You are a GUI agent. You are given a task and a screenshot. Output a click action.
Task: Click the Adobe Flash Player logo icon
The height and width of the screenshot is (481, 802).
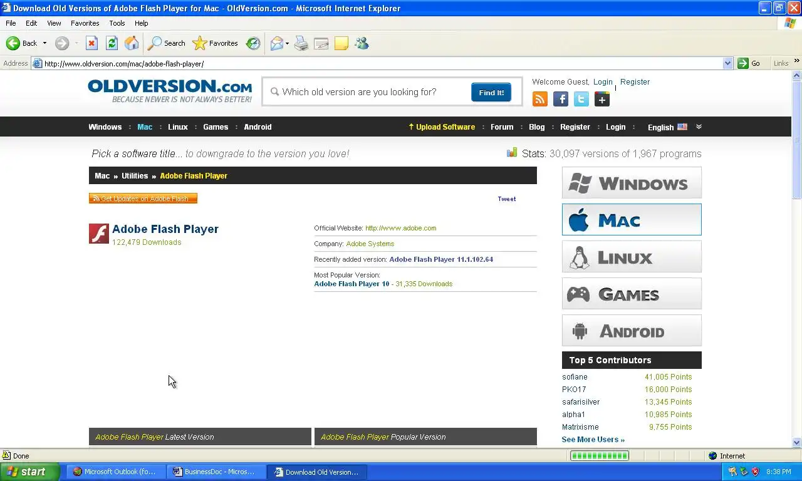(x=99, y=234)
